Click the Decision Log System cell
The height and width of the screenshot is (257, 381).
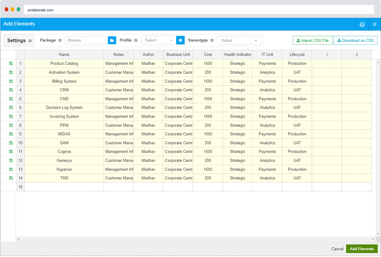(64, 108)
